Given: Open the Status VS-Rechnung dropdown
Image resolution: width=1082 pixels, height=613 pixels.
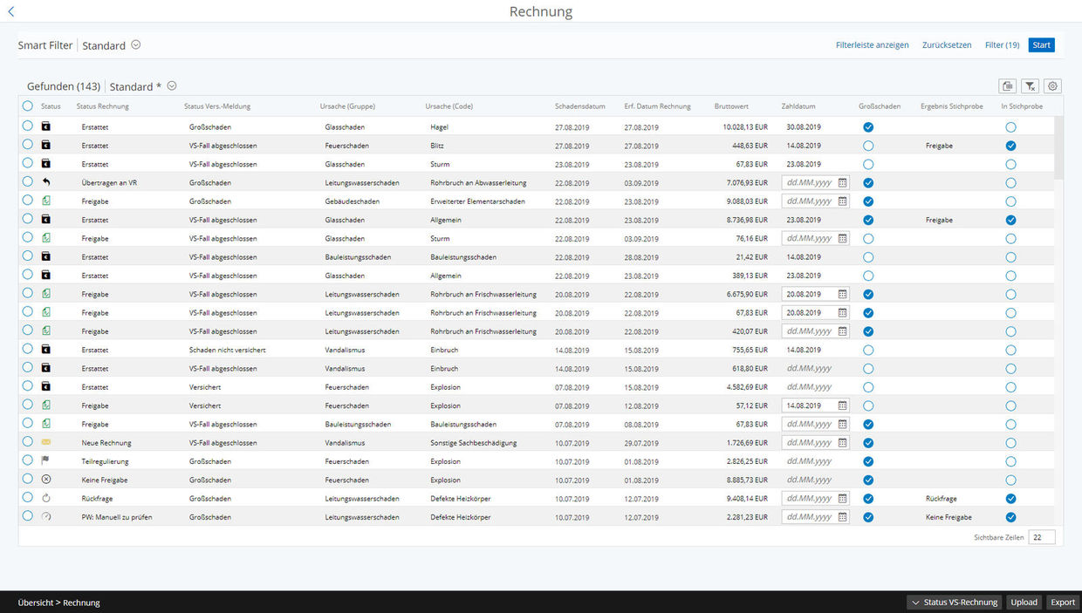Looking at the screenshot, I should [954, 603].
